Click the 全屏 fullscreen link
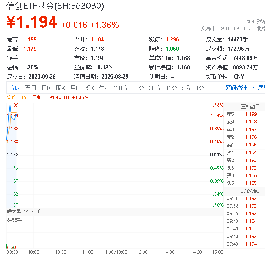This screenshot has height=260, width=265. (258, 88)
